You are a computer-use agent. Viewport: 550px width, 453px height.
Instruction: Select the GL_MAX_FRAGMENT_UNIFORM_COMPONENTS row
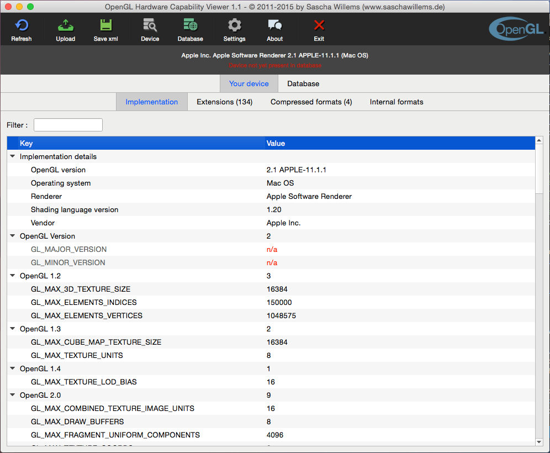(x=271, y=435)
